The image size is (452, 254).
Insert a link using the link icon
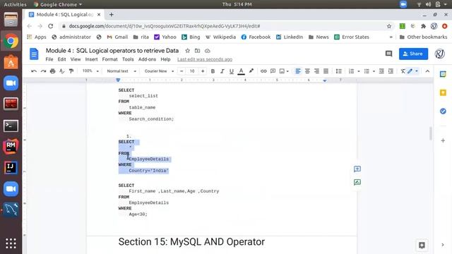click(x=263, y=71)
